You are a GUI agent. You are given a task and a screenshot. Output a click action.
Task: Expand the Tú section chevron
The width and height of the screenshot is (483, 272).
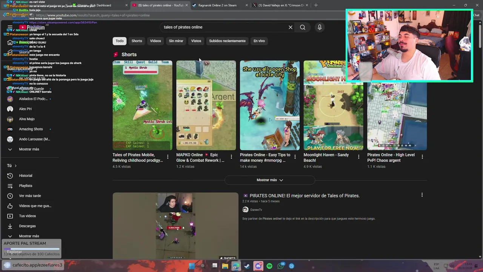pyautogui.click(x=15, y=165)
